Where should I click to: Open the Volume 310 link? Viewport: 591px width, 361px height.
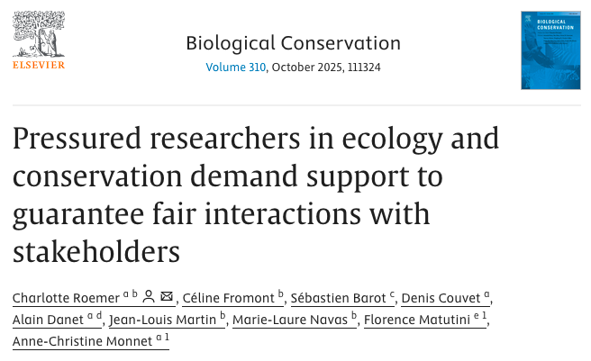(235, 67)
